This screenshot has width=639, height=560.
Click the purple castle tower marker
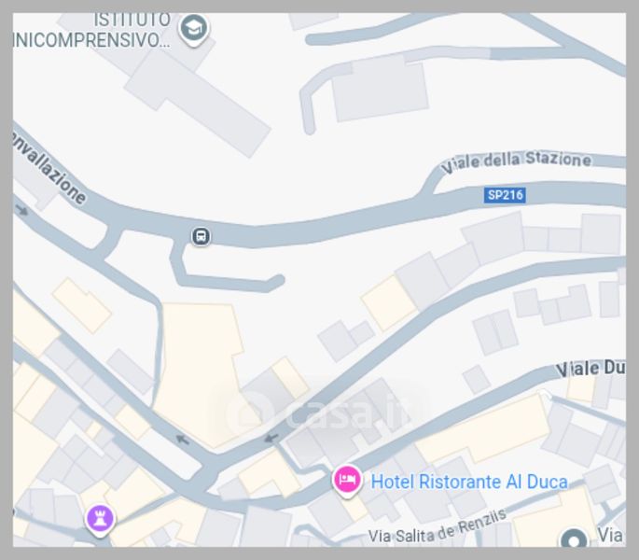100,521
